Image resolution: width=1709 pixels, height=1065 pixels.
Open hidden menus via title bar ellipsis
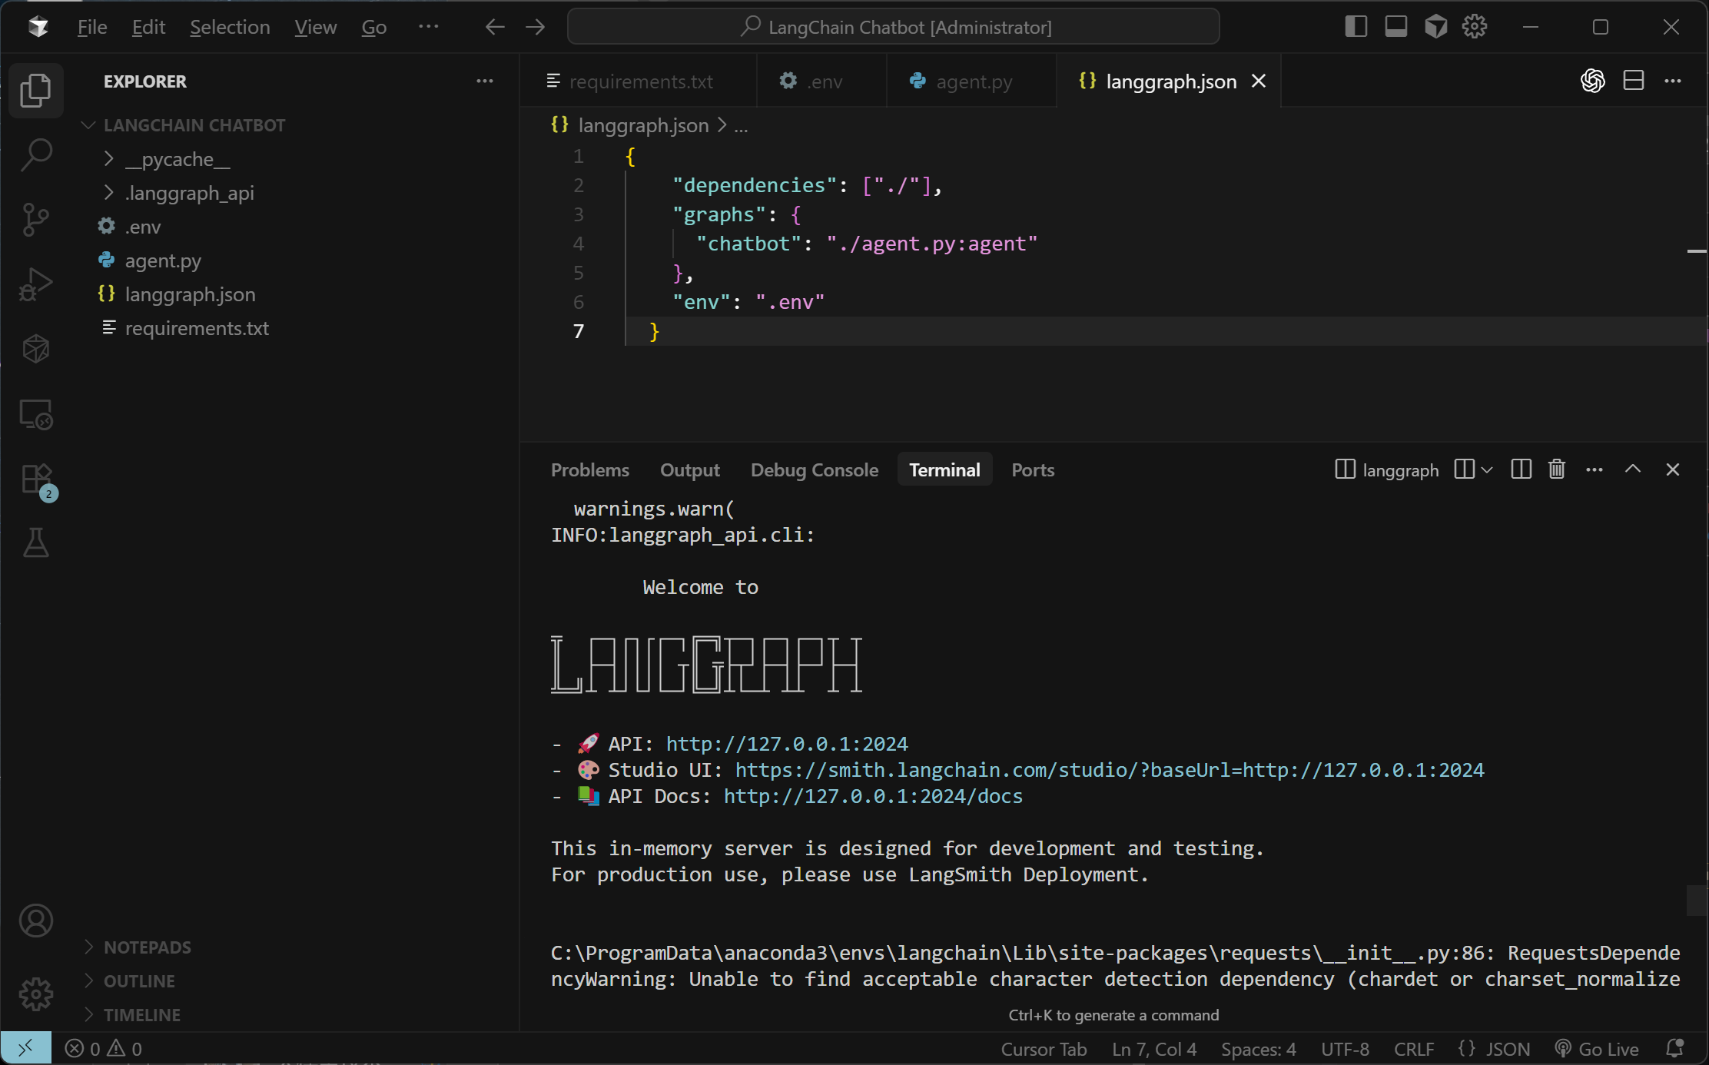[x=428, y=27]
